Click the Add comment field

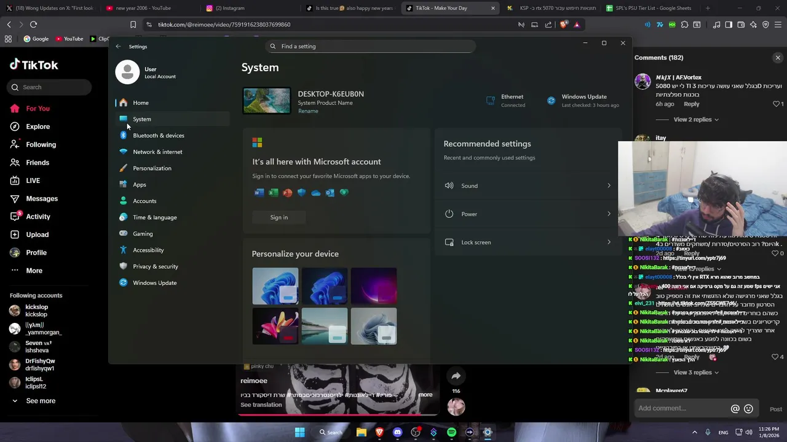click(x=682, y=408)
